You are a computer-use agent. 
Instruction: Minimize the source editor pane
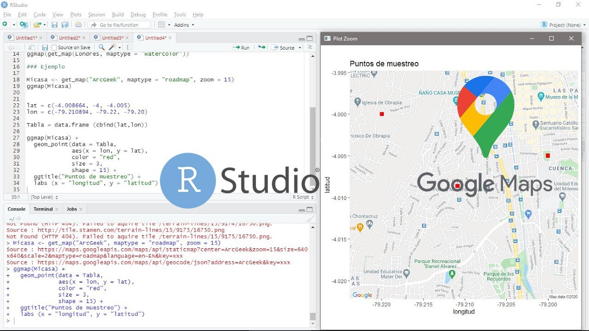tap(301, 39)
